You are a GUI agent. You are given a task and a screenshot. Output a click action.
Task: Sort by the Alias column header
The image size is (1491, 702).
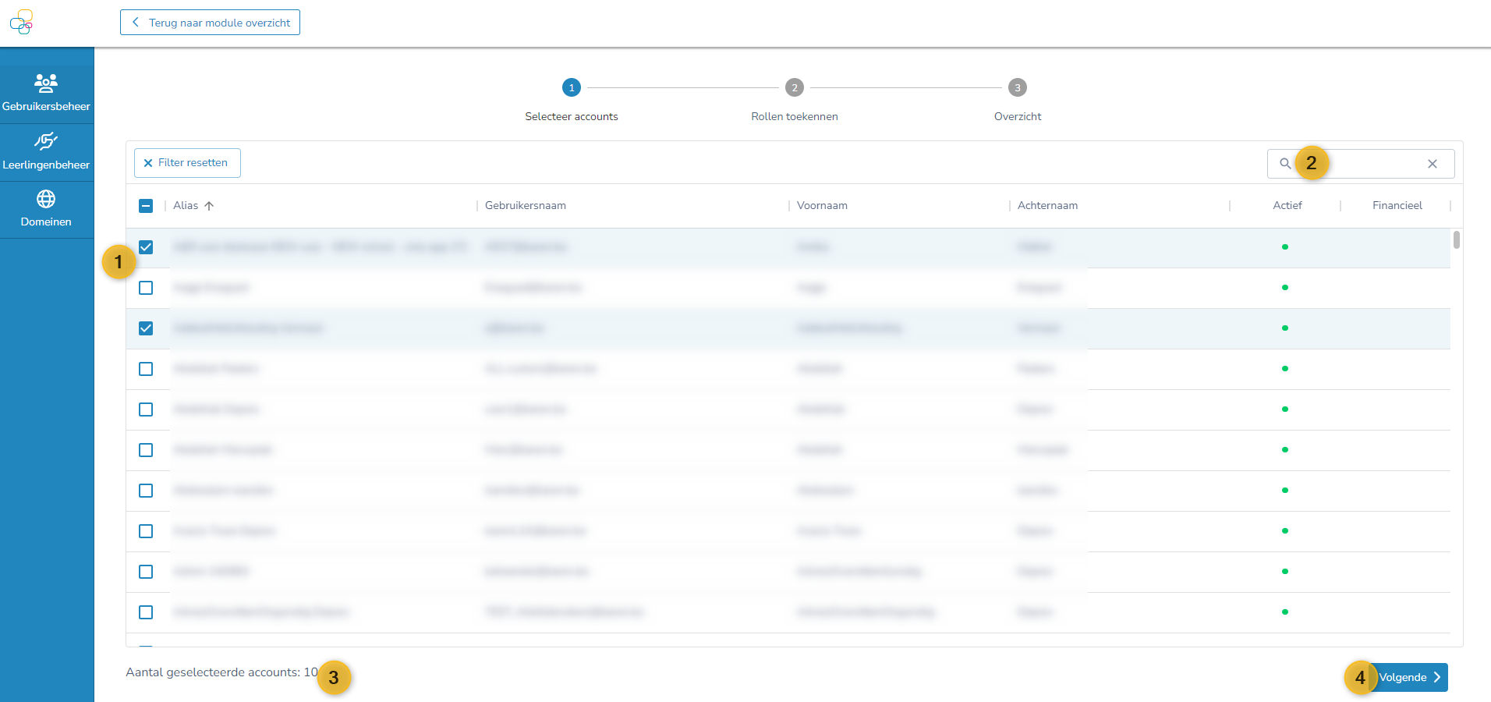186,205
